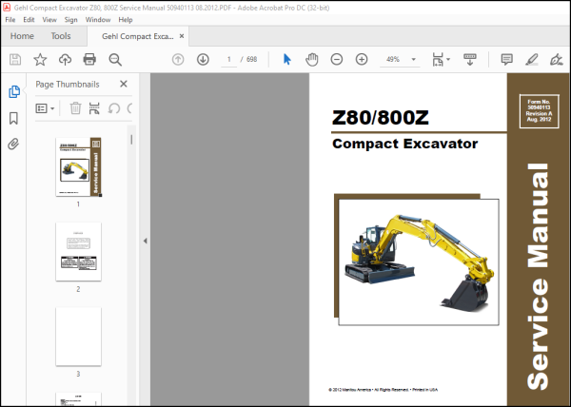
Task: Click the read mode keyboard icon
Action: point(470,59)
